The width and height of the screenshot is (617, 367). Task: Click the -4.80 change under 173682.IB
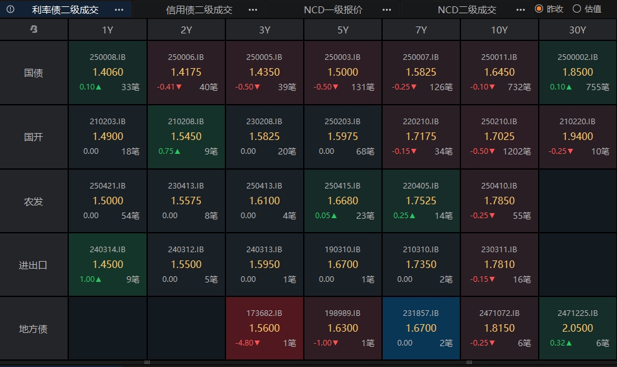click(x=248, y=342)
